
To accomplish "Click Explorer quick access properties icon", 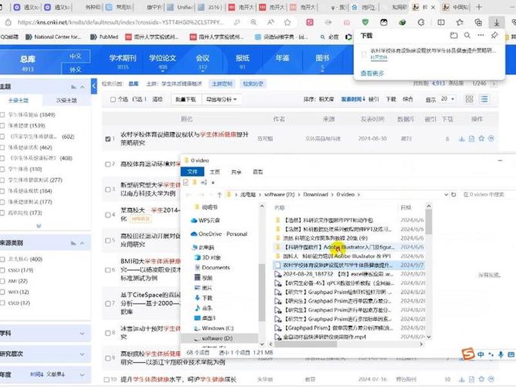I will pyautogui.click(x=186, y=183).
